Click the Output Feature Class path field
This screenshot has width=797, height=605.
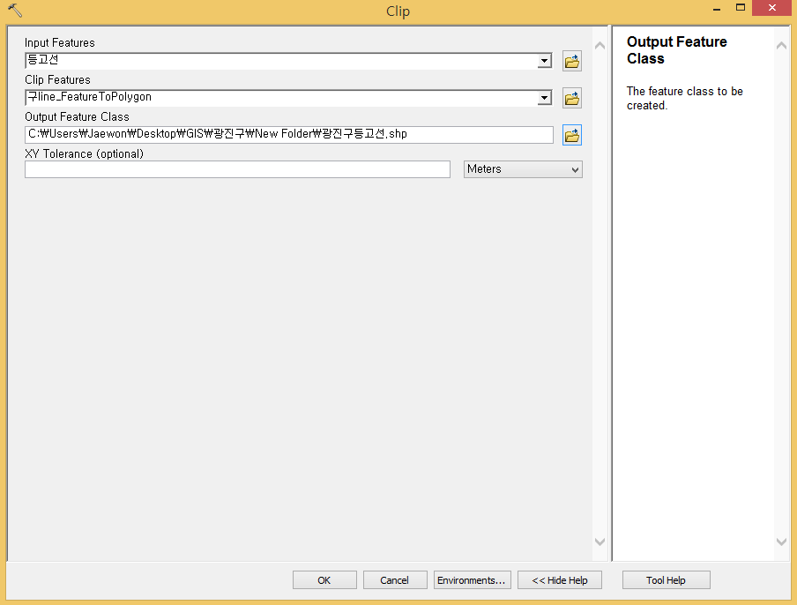(288, 135)
